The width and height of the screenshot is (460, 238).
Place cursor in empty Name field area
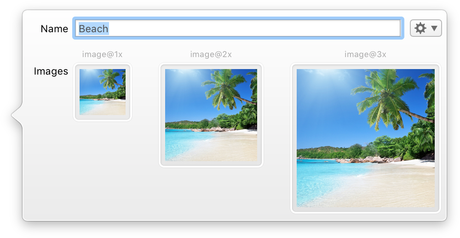[x=253, y=29]
